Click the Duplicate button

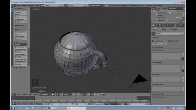pyautogui.click(x=21, y=64)
